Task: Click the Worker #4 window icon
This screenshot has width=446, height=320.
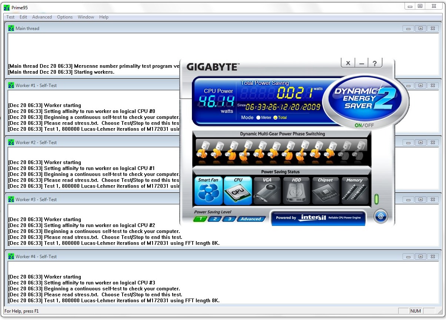Action: pyautogui.click(x=11, y=256)
